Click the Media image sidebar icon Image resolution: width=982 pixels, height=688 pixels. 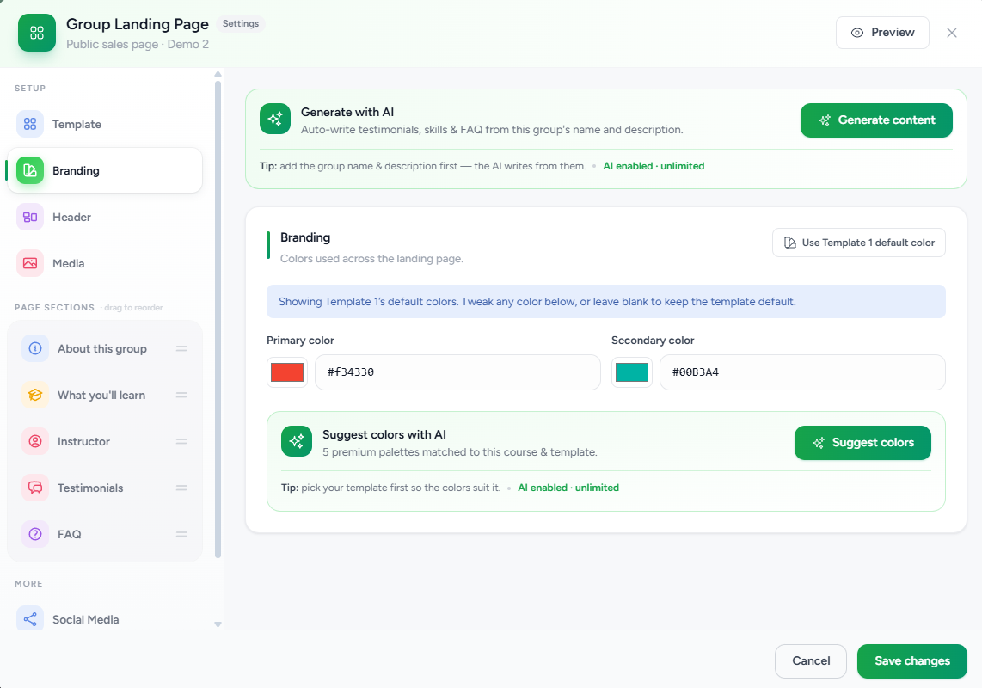30,263
